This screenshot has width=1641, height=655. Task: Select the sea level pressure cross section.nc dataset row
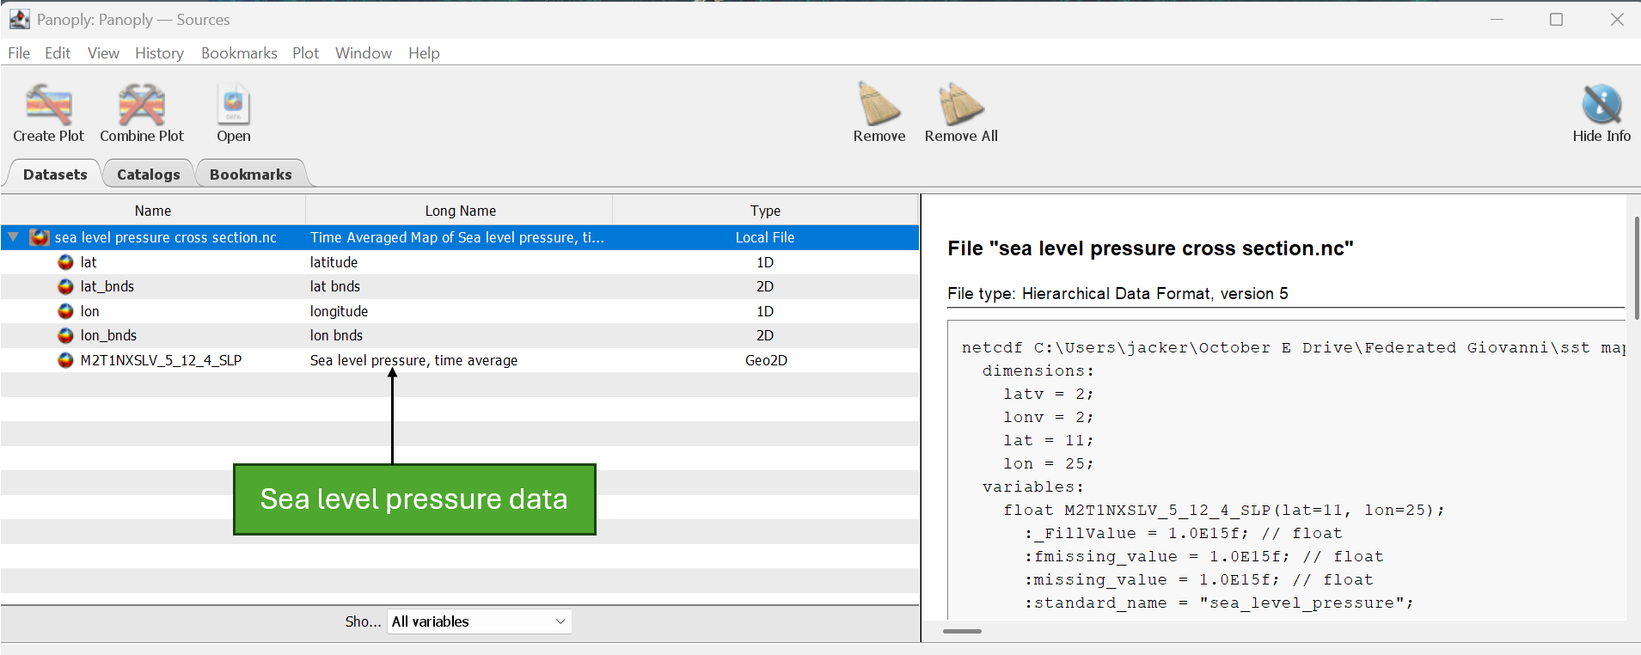coord(460,237)
